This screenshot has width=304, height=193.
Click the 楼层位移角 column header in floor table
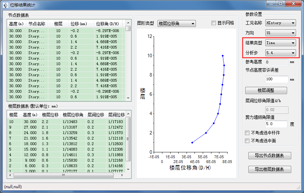(x=73, y=115)
